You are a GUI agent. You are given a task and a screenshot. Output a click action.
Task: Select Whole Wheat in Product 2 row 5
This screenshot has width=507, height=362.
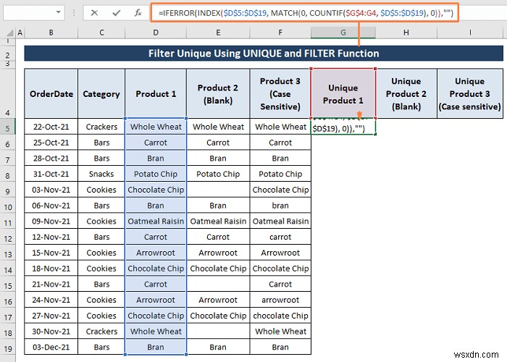(218, 127)
